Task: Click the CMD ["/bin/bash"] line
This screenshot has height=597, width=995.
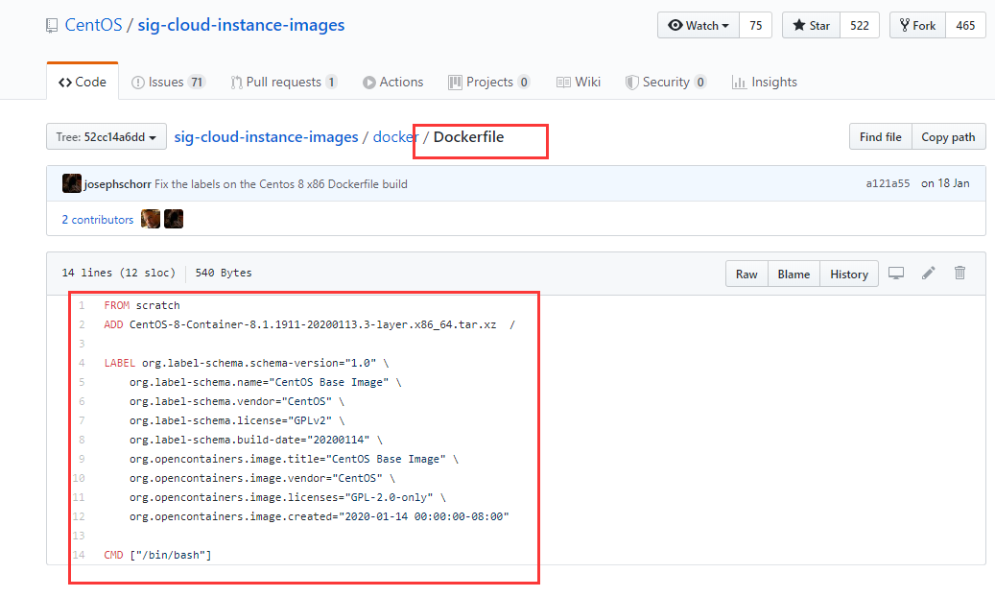Action: tap(158, 555)
